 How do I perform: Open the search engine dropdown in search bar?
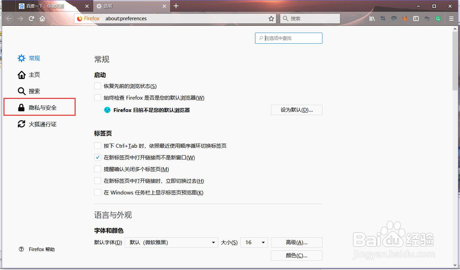click(285, 18)
